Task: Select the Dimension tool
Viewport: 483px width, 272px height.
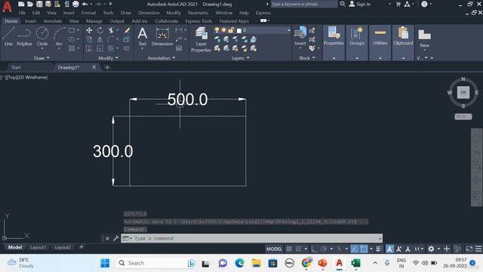Action: [x=162, y=36]
